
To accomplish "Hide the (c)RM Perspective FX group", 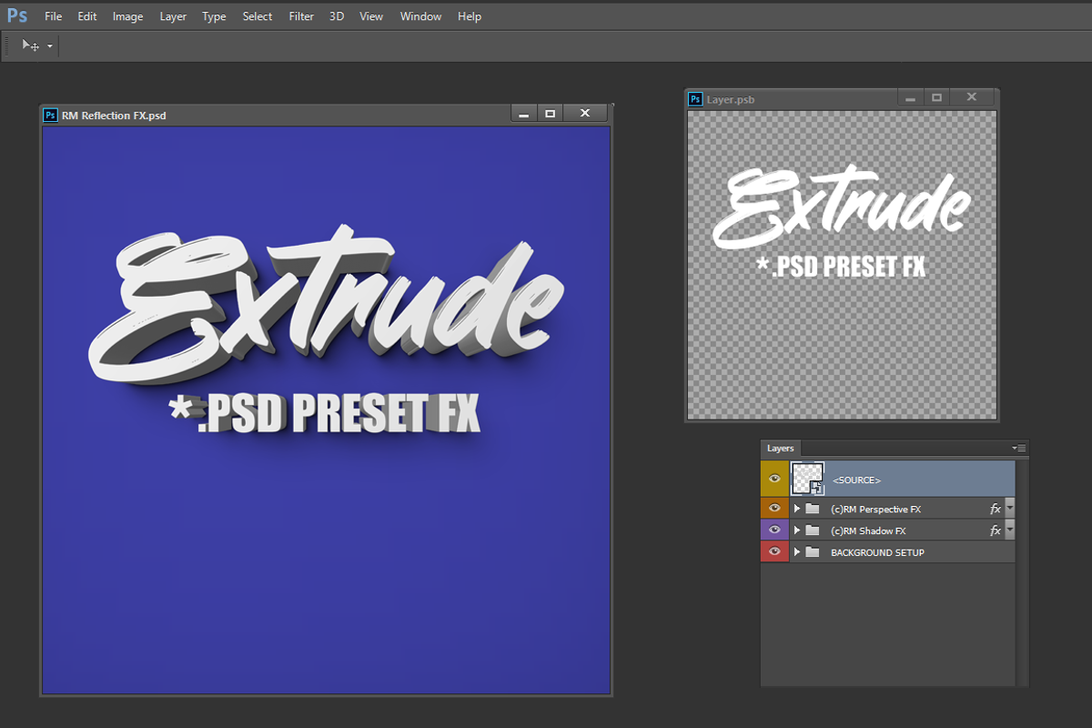I will click(x=774, y=508).
